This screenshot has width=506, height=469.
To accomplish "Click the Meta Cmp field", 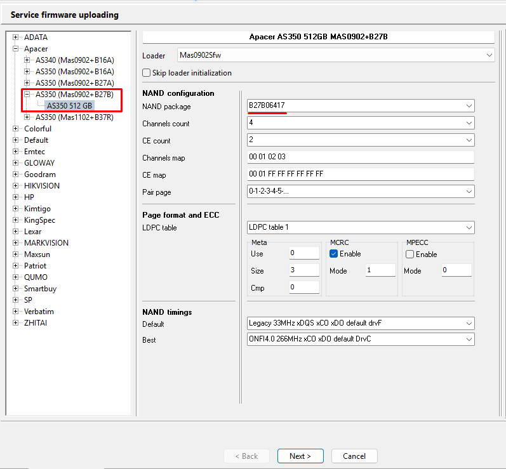I will (x=304, y=287).
